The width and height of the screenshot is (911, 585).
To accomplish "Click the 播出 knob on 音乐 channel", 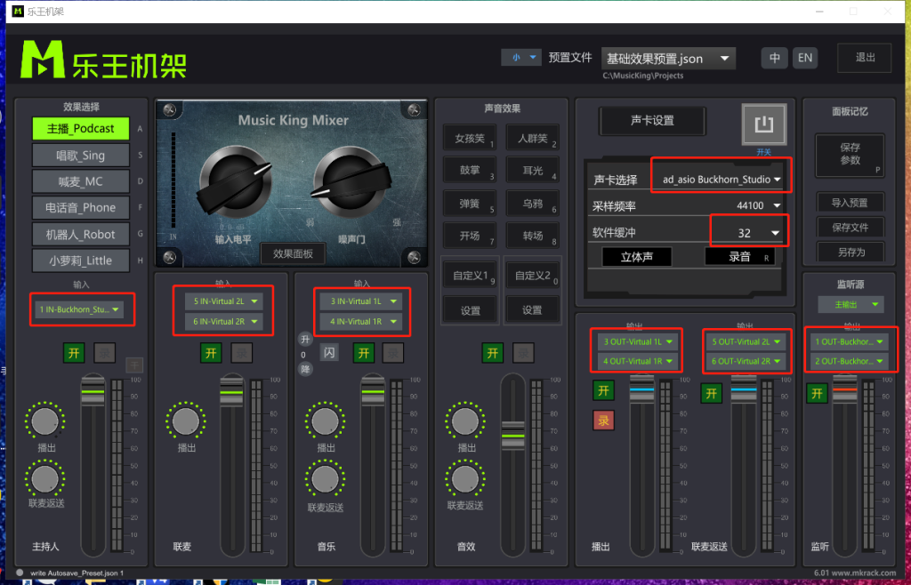I will (x=325, y=422).
